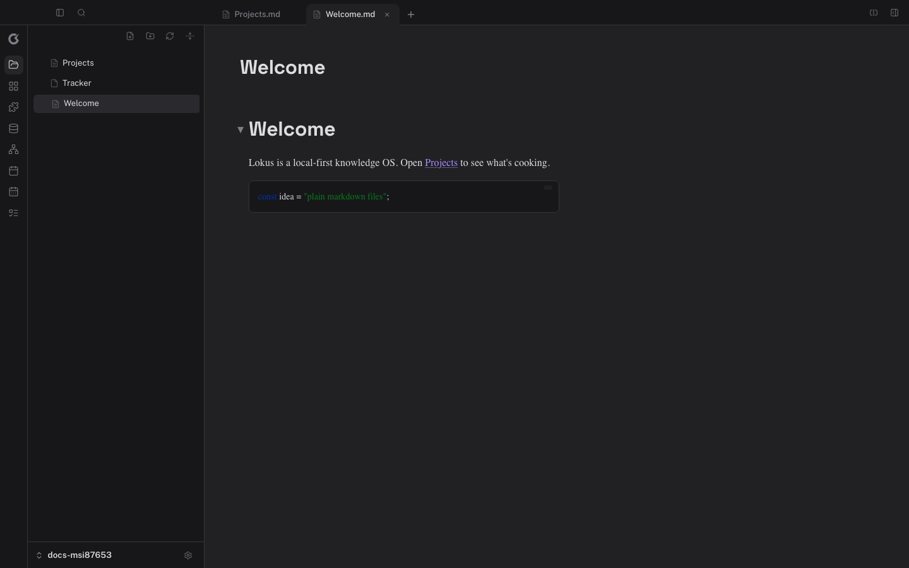Follow the Projects link in the paragraph
This screenshot has height=568, width=909.
(441, 163)
